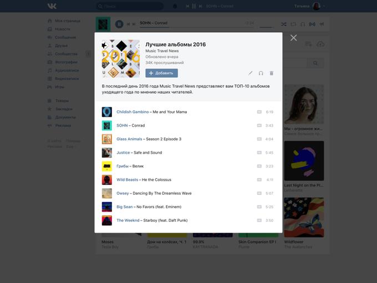Pause the SOHN track in audio player
The width and height of the screenshot is (377, 283).
[x=119, y=24]
